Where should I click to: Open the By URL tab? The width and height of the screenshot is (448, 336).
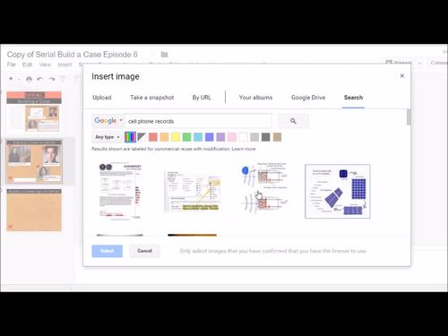point(202,98)
